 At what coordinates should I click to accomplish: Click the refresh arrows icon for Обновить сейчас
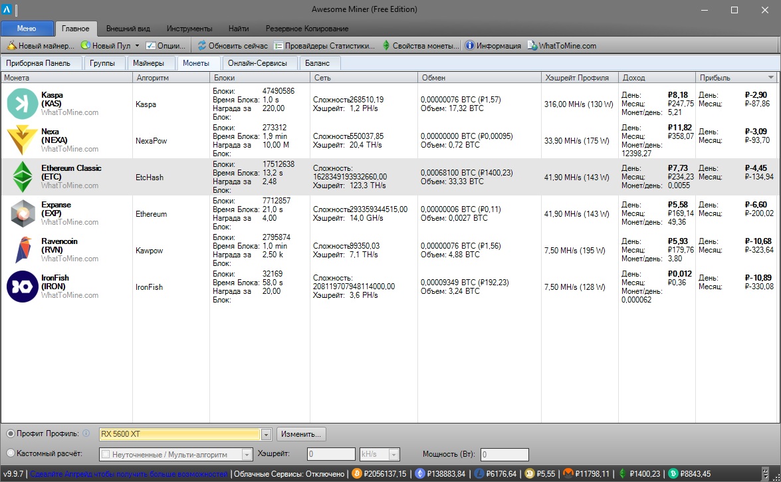click(201, 45)
